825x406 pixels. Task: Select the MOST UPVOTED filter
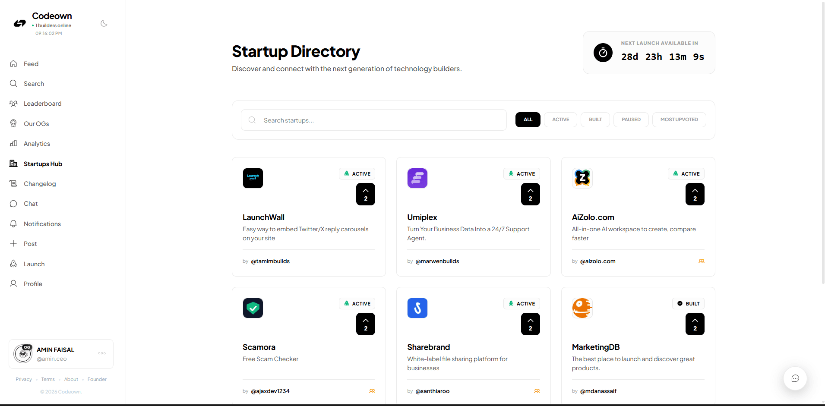tap(679, 120)
